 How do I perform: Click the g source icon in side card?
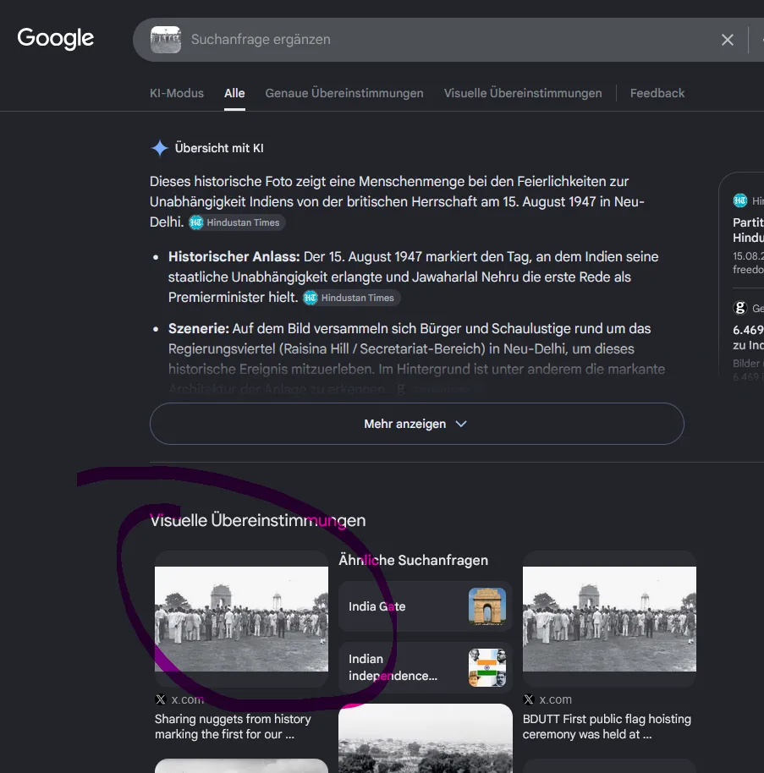click(x=739, y=308)
